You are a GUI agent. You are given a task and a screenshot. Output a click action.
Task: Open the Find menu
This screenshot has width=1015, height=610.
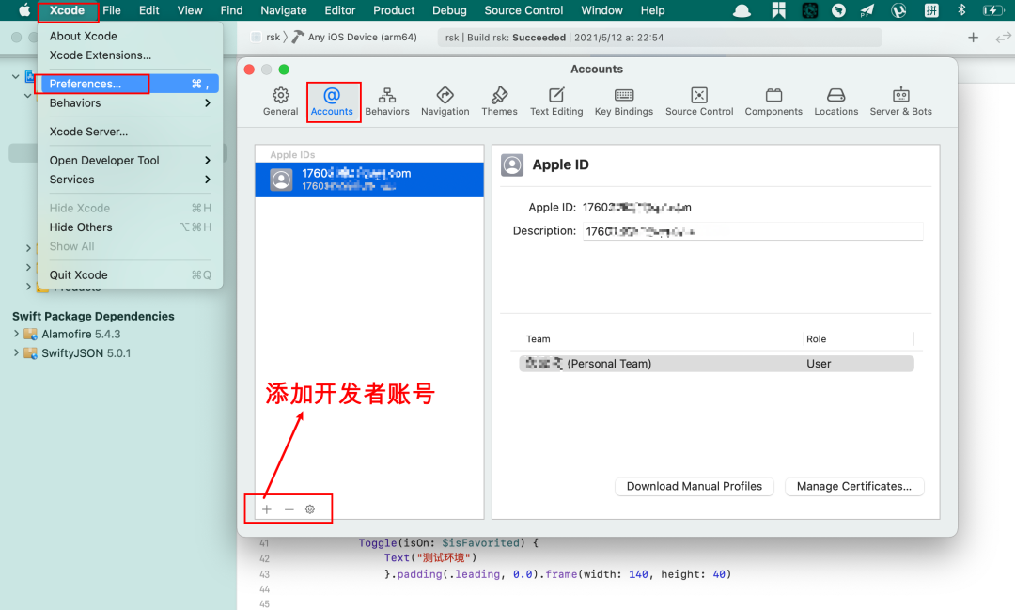point(231,10)
